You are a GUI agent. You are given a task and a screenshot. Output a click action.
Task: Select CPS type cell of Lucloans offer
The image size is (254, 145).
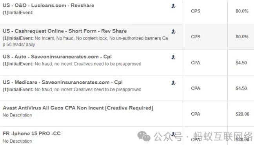point(196,11)
